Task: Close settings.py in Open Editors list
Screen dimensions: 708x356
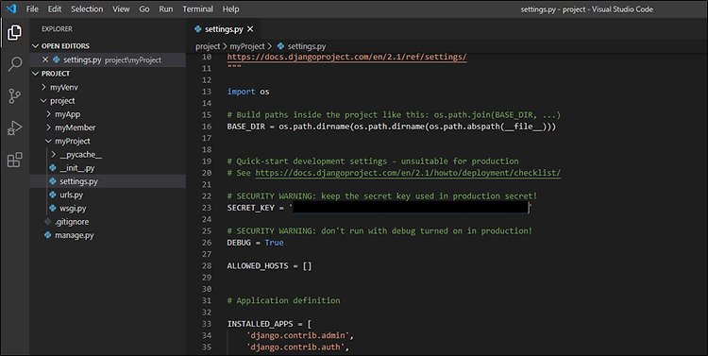Action: [45, 59]
